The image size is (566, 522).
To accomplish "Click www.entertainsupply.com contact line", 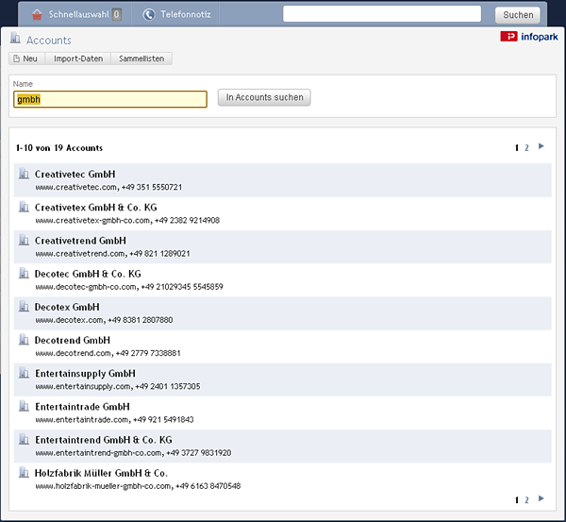I will [x=118, y=386].
